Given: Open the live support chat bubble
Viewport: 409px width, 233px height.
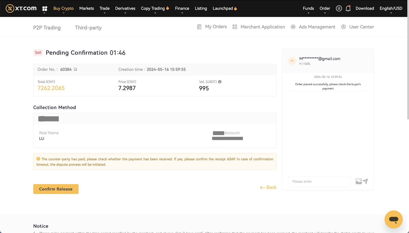Looking at the screenshot, I should (393, 219).
